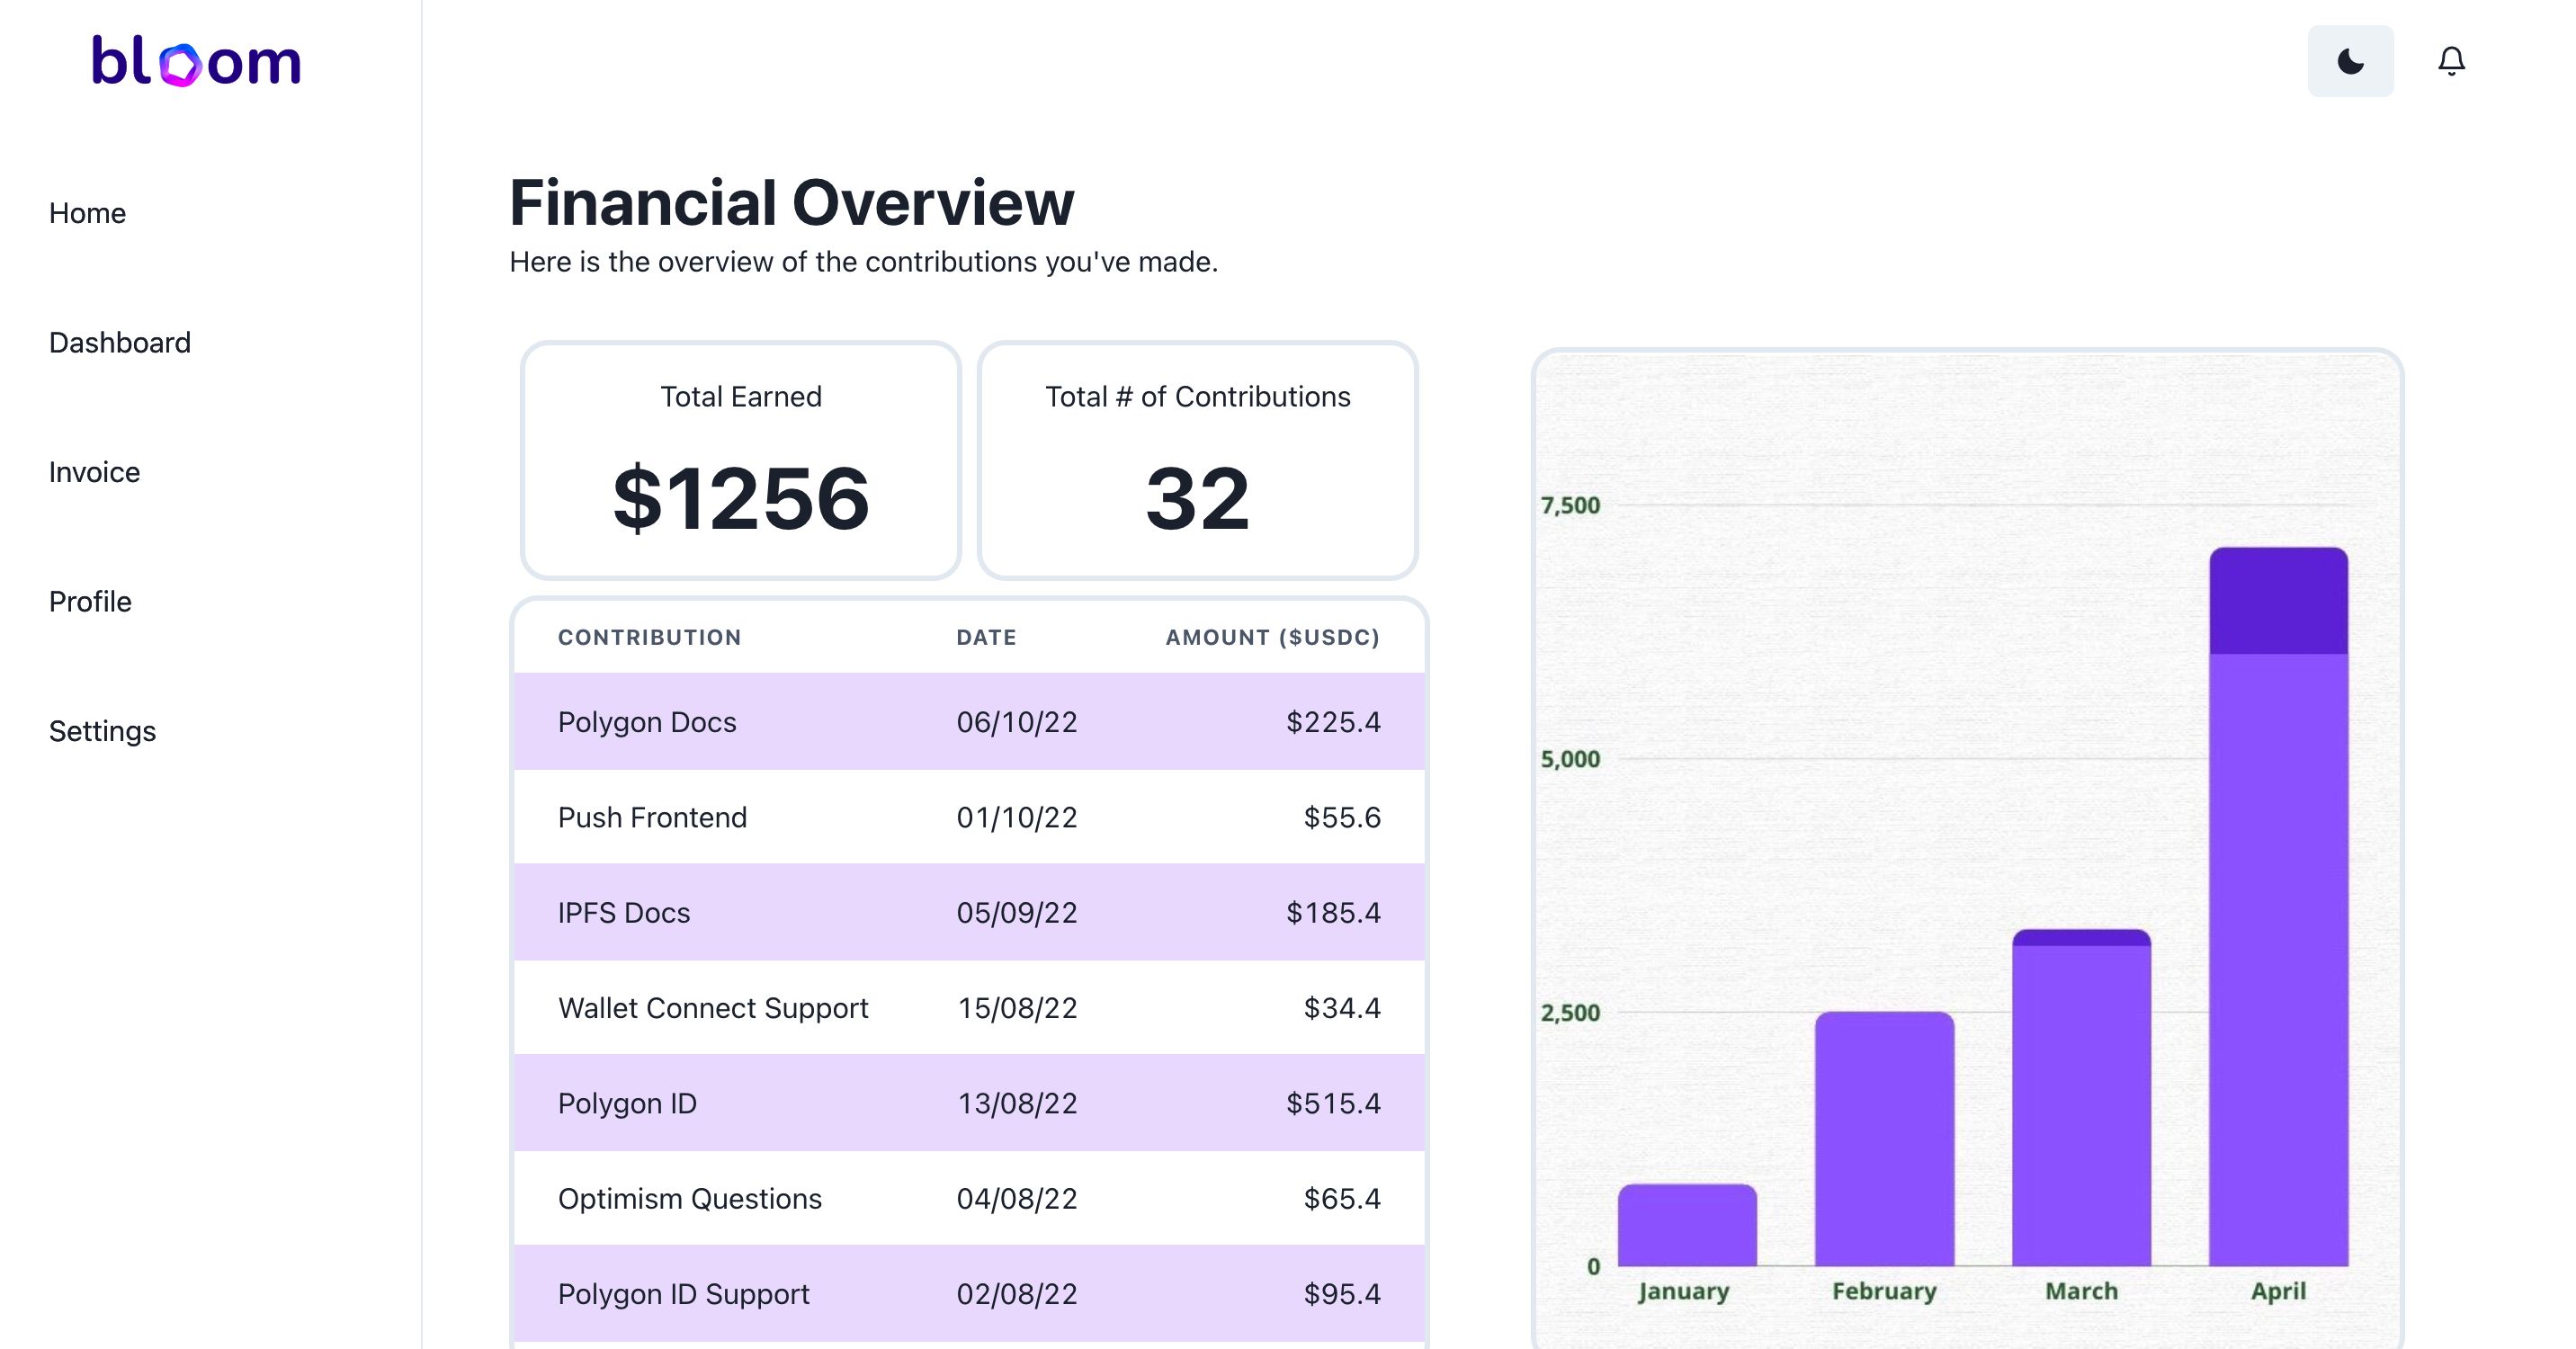Click the amount $65.4

coord(1342,1198)
